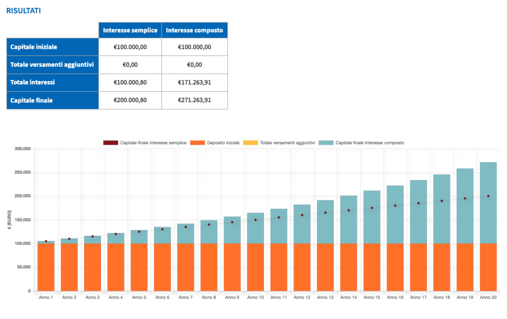Image resolution: width=507 pixels, height=319 pixels.
Task: Click the red data point on Anno 20
Action: pos(488,196)
